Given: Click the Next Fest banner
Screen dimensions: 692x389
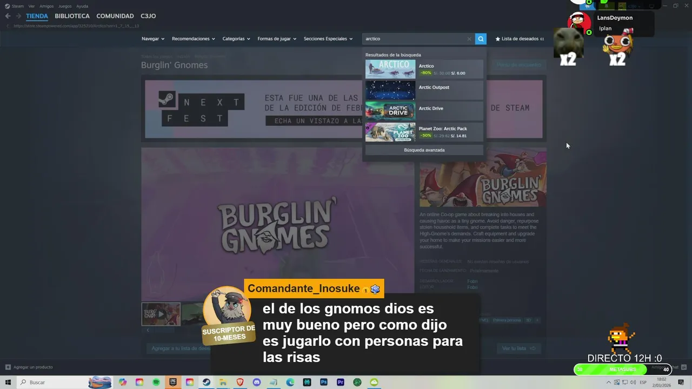Looking at the screenshot, I should coord(343,110).
